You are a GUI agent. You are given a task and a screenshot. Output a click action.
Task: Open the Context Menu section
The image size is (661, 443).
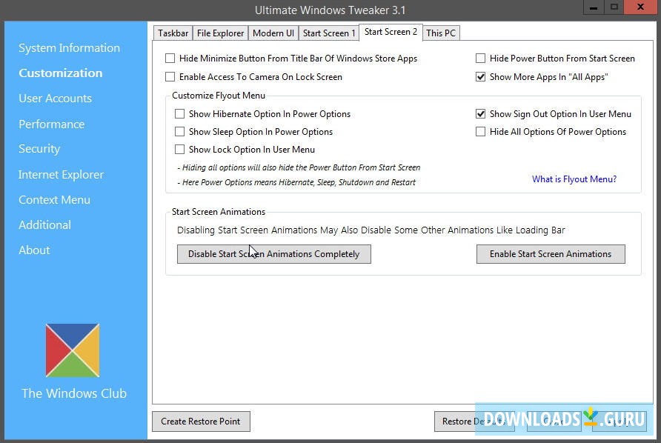(x=54, y=199)
